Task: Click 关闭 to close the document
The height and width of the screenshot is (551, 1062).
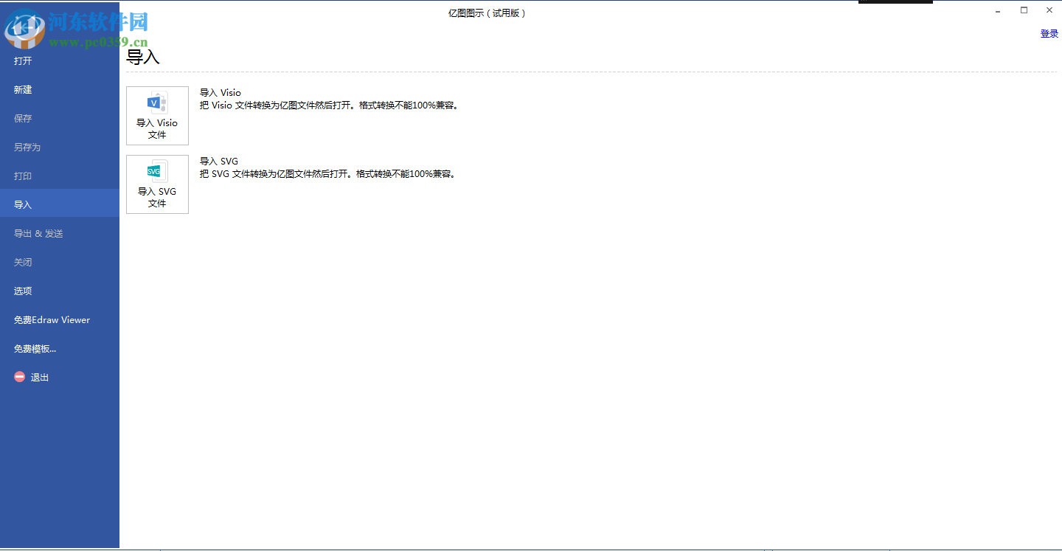Action: pos(22,262)
